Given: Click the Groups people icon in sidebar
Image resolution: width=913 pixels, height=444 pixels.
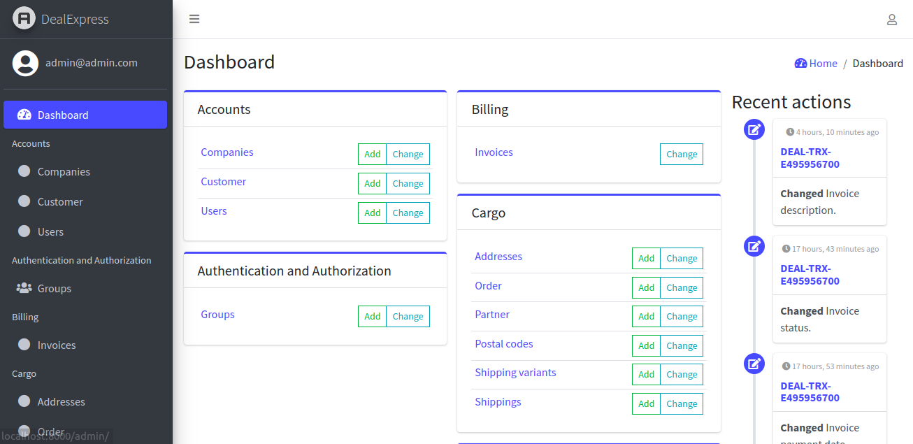Looking at the screenshot, I should [x=24, y=288].
